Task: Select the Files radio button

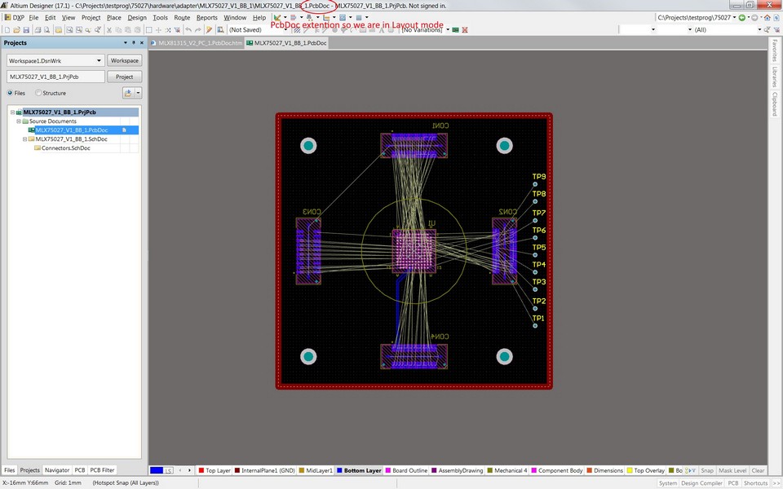Action: 10,93
